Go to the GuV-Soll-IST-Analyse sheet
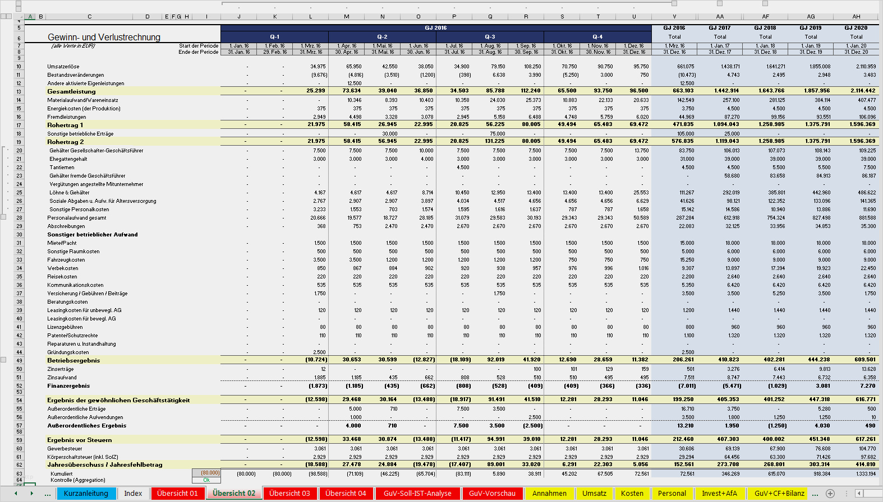 pos(417,494)
